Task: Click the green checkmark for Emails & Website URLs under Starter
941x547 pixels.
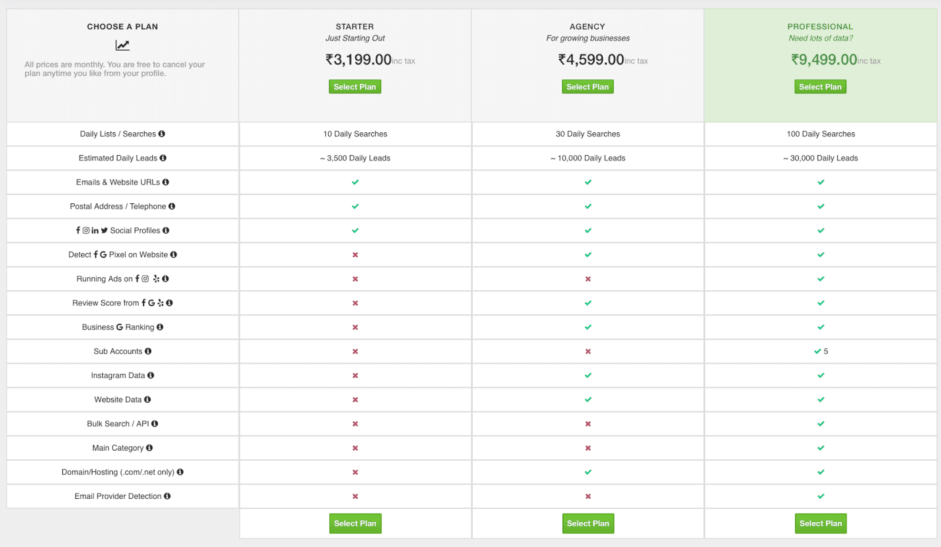Action: click(355, 182)
